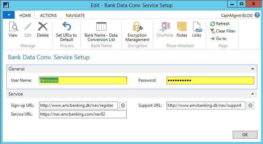Click the General section header text

(x=16, y=69)
